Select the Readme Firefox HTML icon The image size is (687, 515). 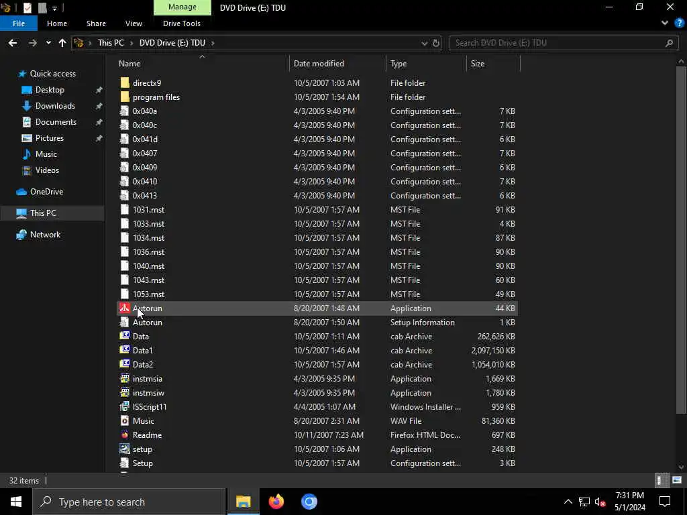(x=125, y=435)
